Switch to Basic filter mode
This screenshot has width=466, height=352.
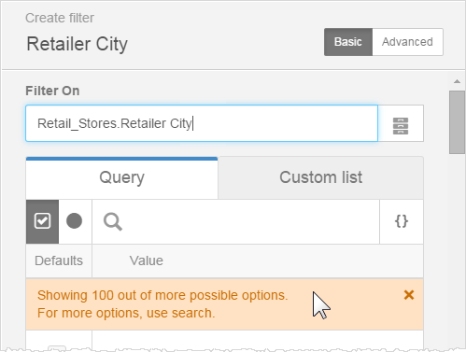coord(348,42)
